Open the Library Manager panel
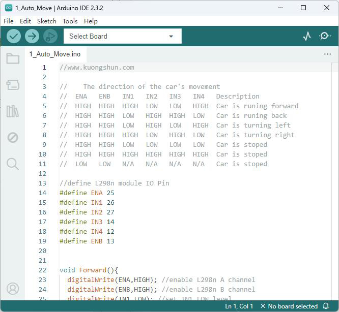The image size is (339, 312). click(x=13, y=111)
